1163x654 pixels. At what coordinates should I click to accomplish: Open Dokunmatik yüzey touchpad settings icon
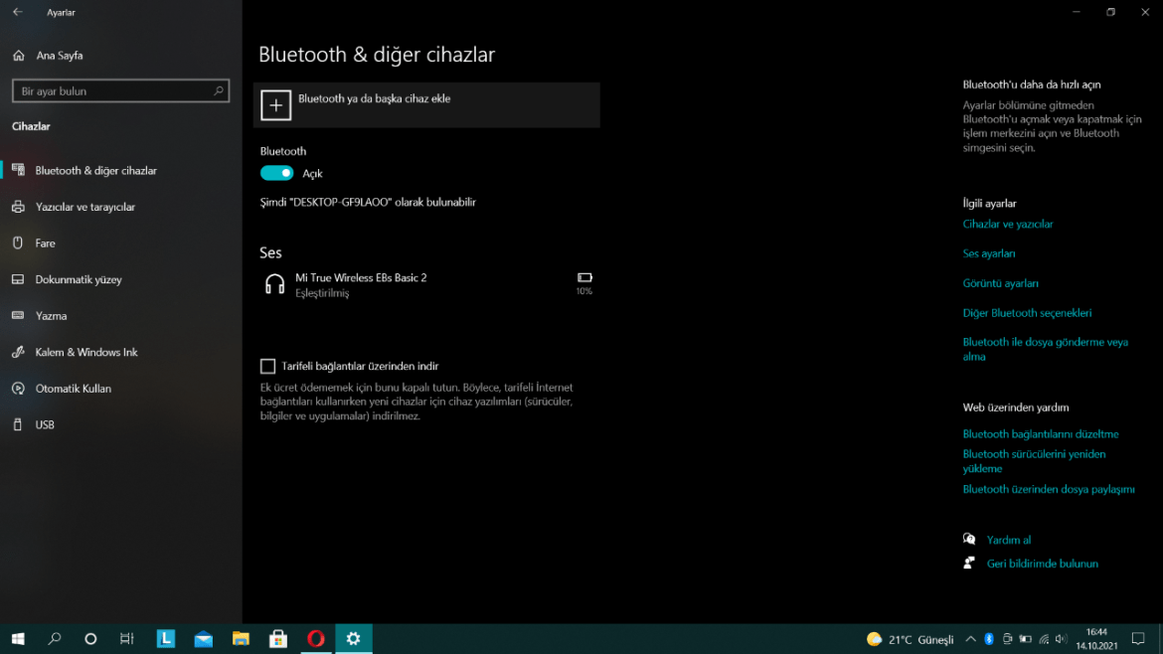18,279
